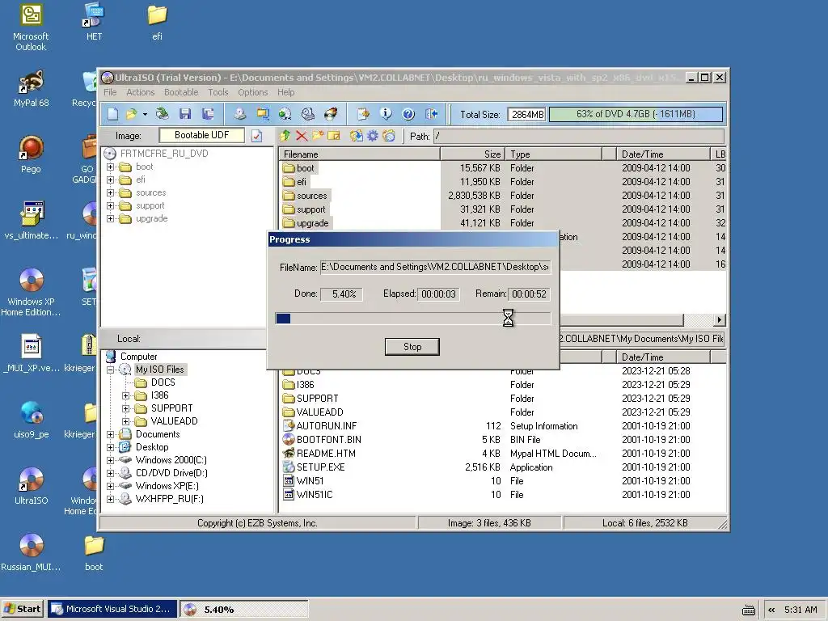Open the Tools menu
The height and width of the screenshot is (621, 828).
pos(218,92)
